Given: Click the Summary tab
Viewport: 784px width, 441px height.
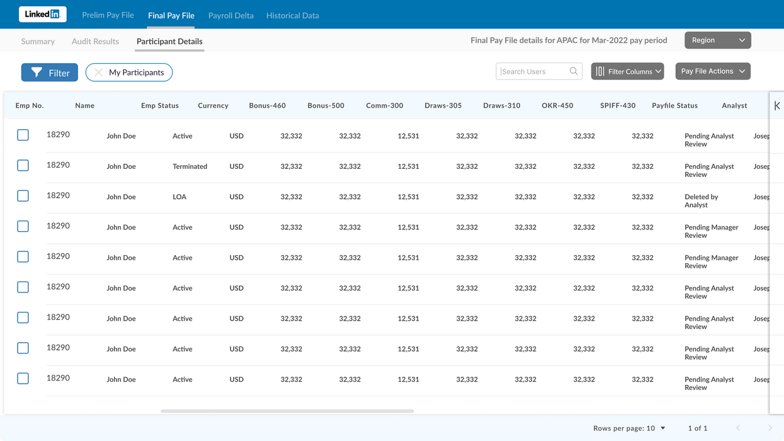Looking at the screenshot, I should point(38,41).
